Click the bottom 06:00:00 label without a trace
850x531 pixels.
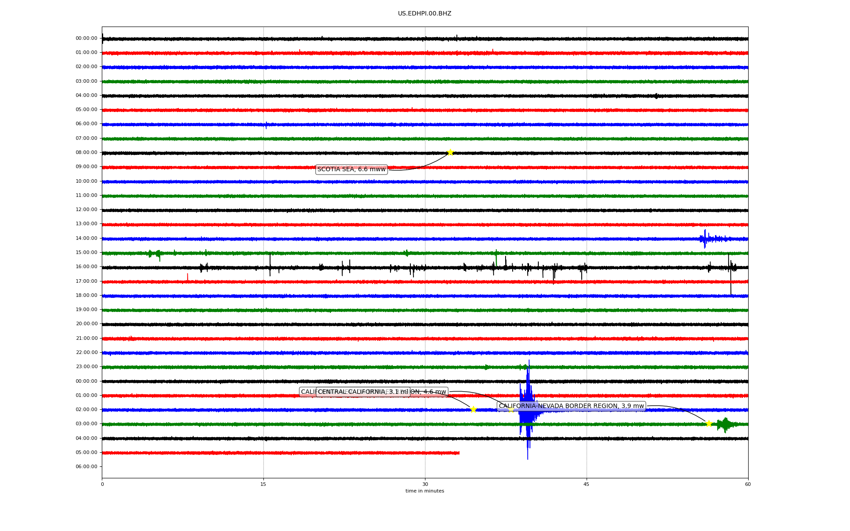tap(86, 467)
